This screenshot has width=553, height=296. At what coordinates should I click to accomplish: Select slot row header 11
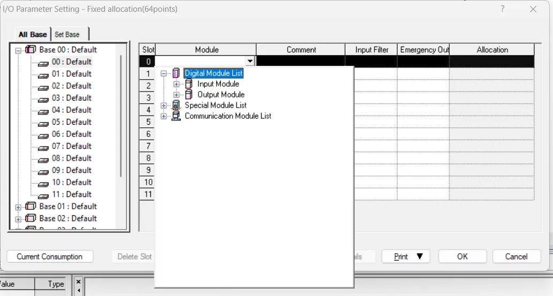pos(148,194)
